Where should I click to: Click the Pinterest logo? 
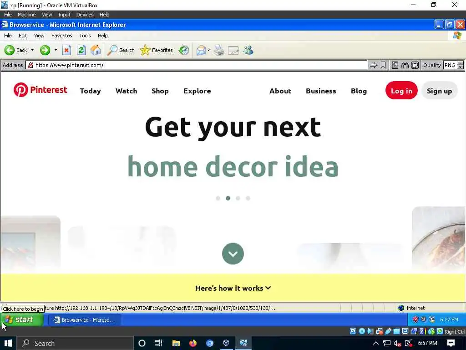(41, 90)
